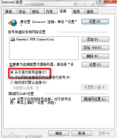
Task: Click the globe Internet connection icon
Action: pos(13,23)
